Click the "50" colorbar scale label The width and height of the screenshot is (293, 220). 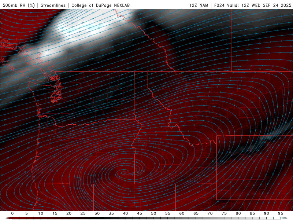point(153,213)
